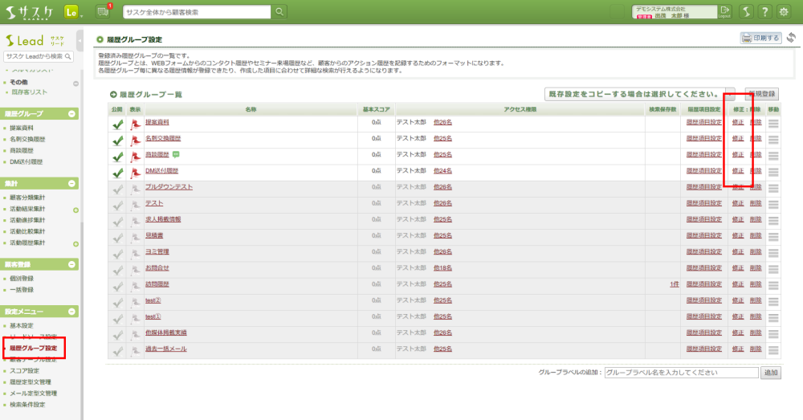
Task: Open the 見積書 history group link
Action: (154, 235)
